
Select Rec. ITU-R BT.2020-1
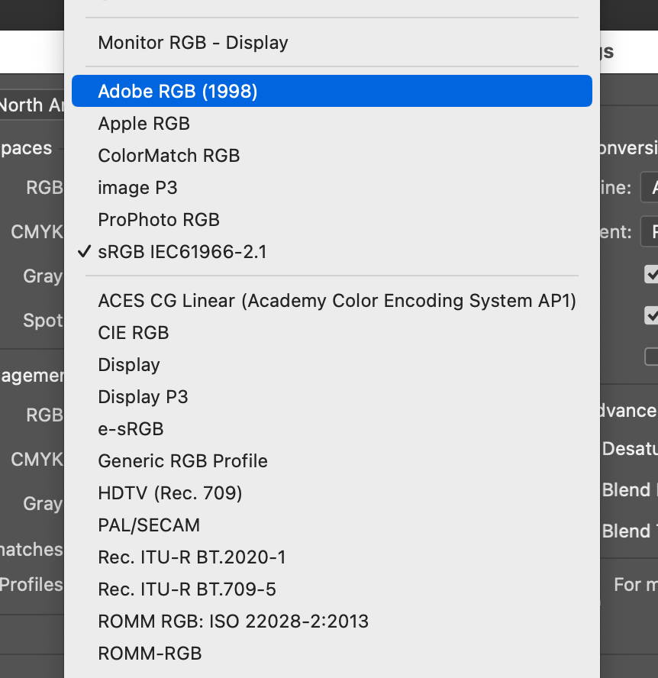(192, 557)
